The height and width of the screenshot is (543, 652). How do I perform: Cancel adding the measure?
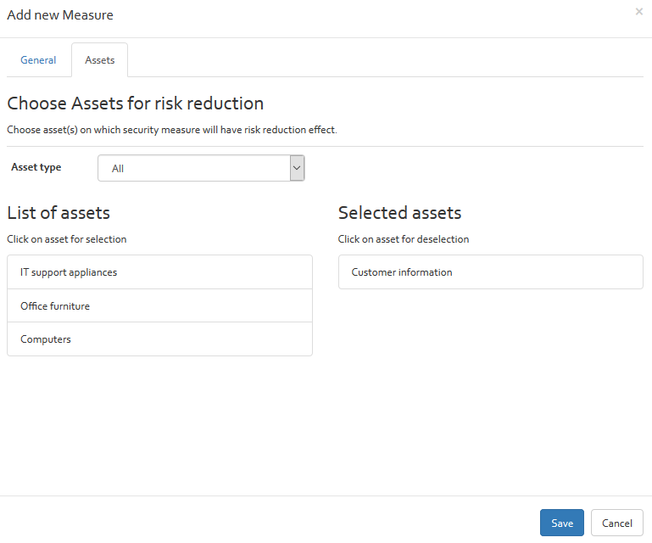617,523
